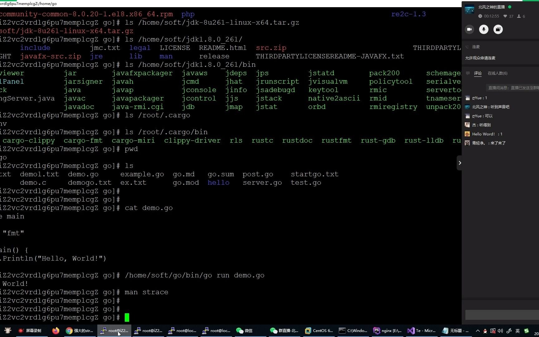Click the stream title 北风之神的直播
539x337 pixels.
(492, 7)
